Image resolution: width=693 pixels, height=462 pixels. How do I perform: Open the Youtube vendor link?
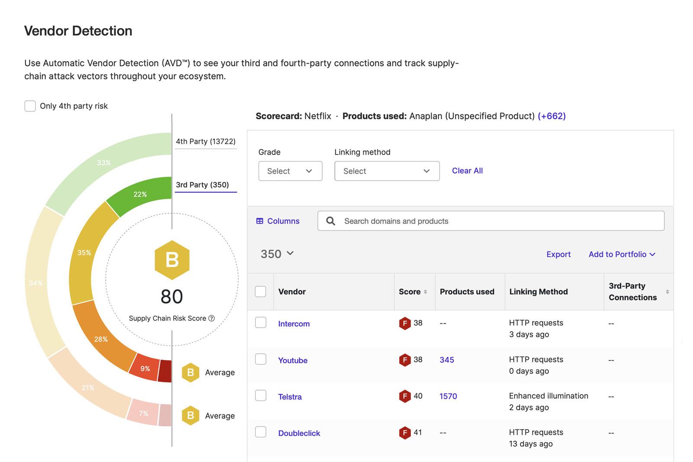[x=293, y=360]
